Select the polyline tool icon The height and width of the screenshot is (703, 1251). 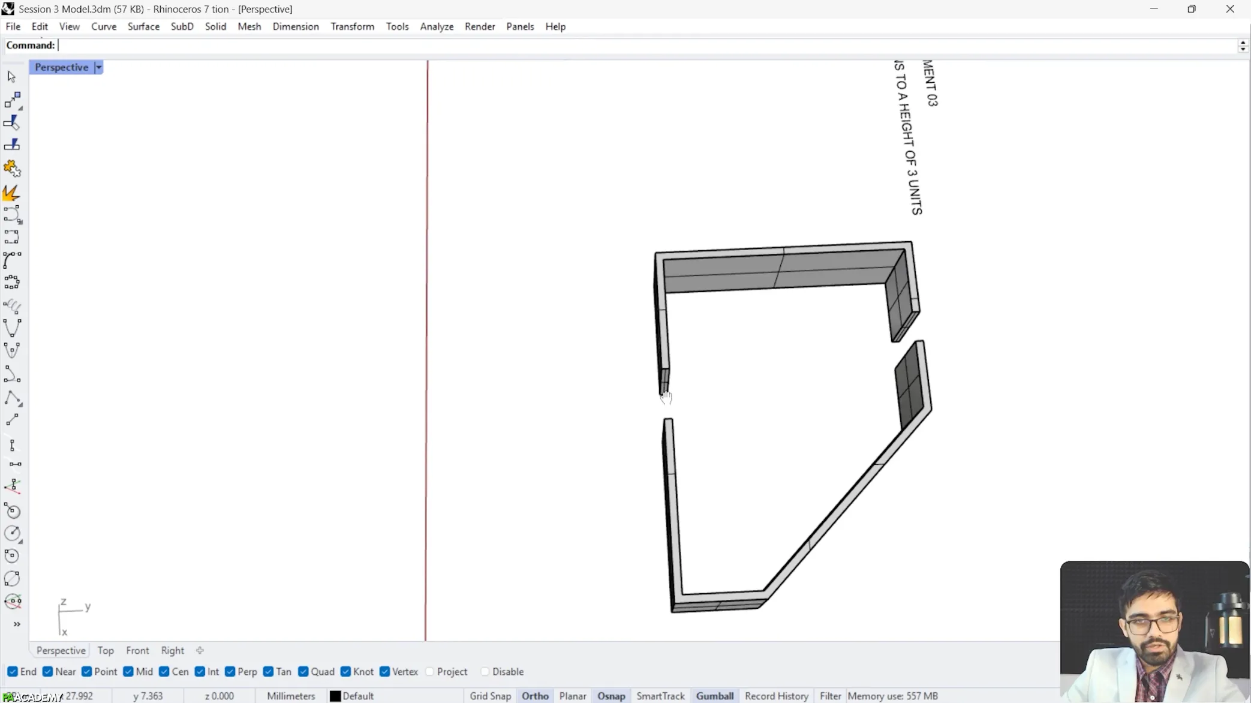(x=12, y=398)
